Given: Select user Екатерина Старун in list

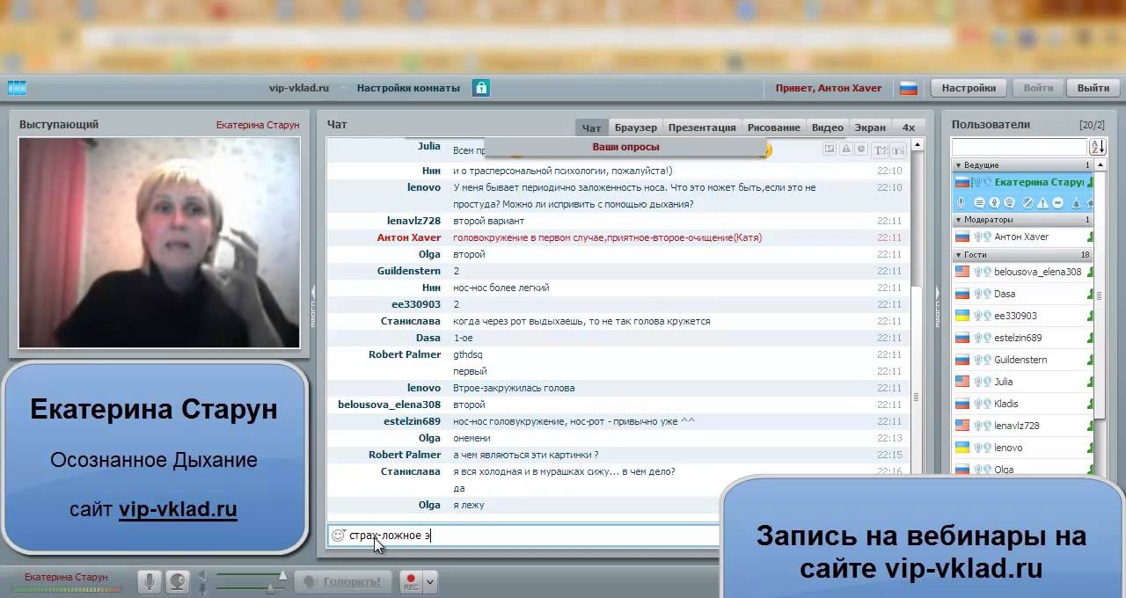Looking at the screenshot, I should click(1023, 182).
